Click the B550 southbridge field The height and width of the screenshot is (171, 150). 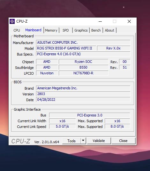point(83,67)
